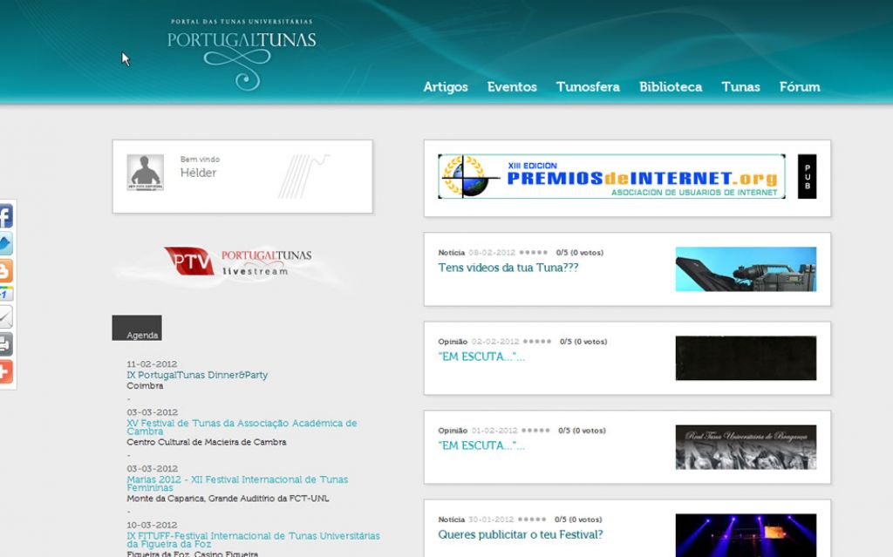
Task: Click the Premios de Internet banner ad
Action: tap(611, 177)
